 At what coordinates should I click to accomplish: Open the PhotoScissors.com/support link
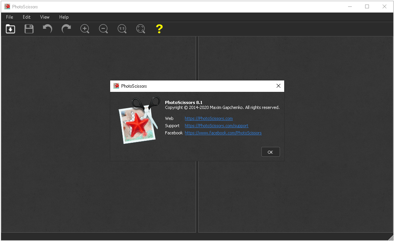coord(216,126)
